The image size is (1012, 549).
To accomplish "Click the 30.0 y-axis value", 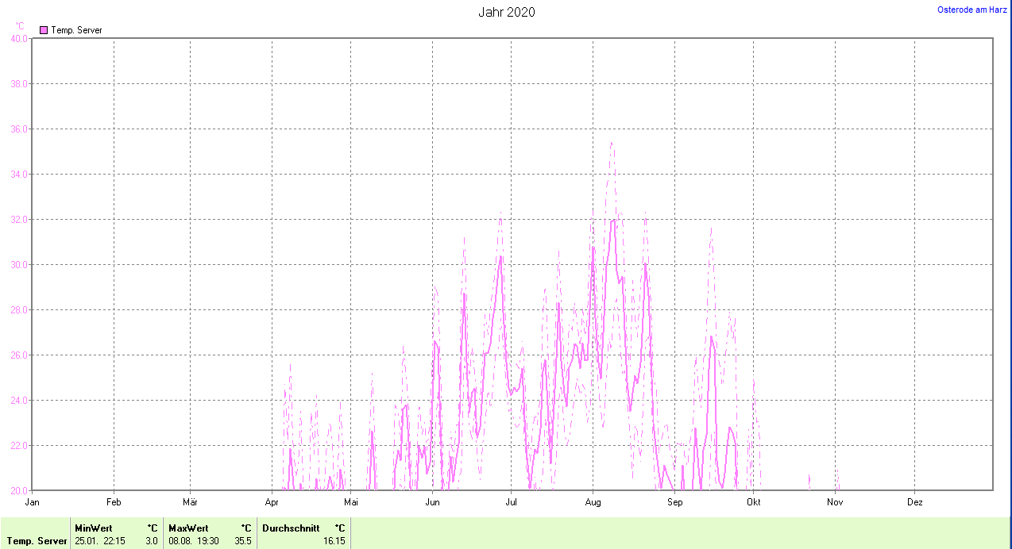I will [18, 264].
